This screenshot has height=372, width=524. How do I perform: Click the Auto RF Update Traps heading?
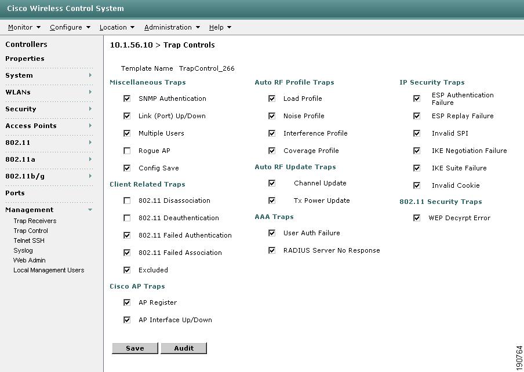point(296,167)
